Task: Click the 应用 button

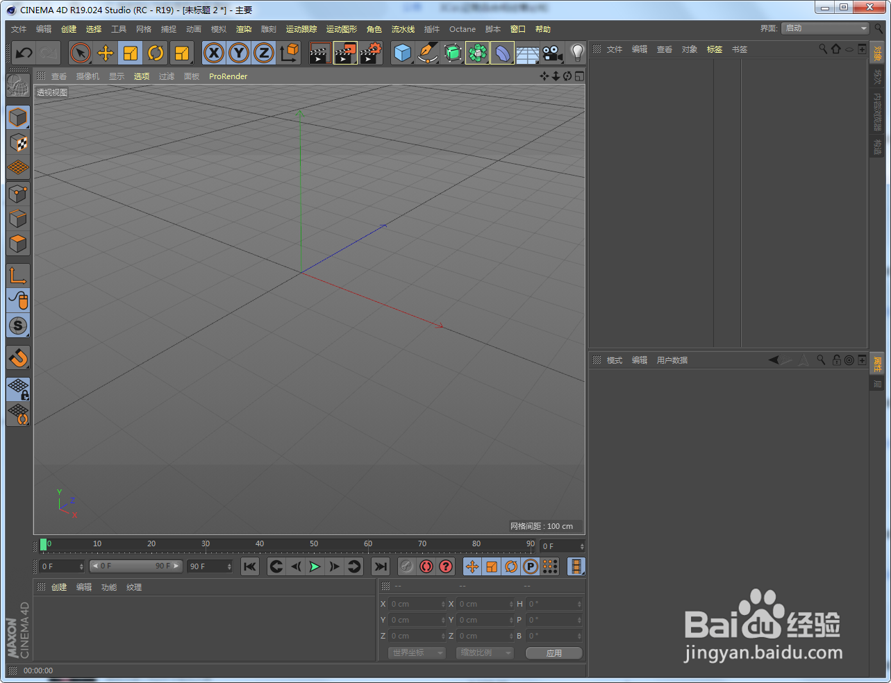Action: click(x=554, y=653)
